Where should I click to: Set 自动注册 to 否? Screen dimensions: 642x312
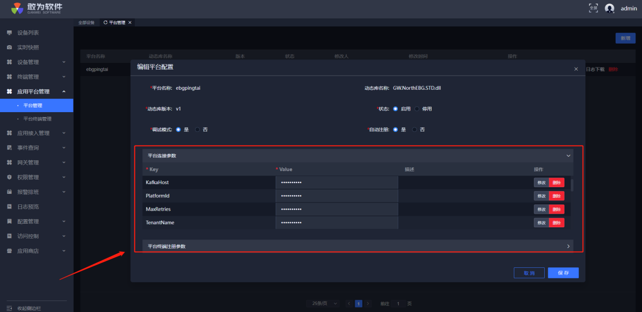(415, 129)
